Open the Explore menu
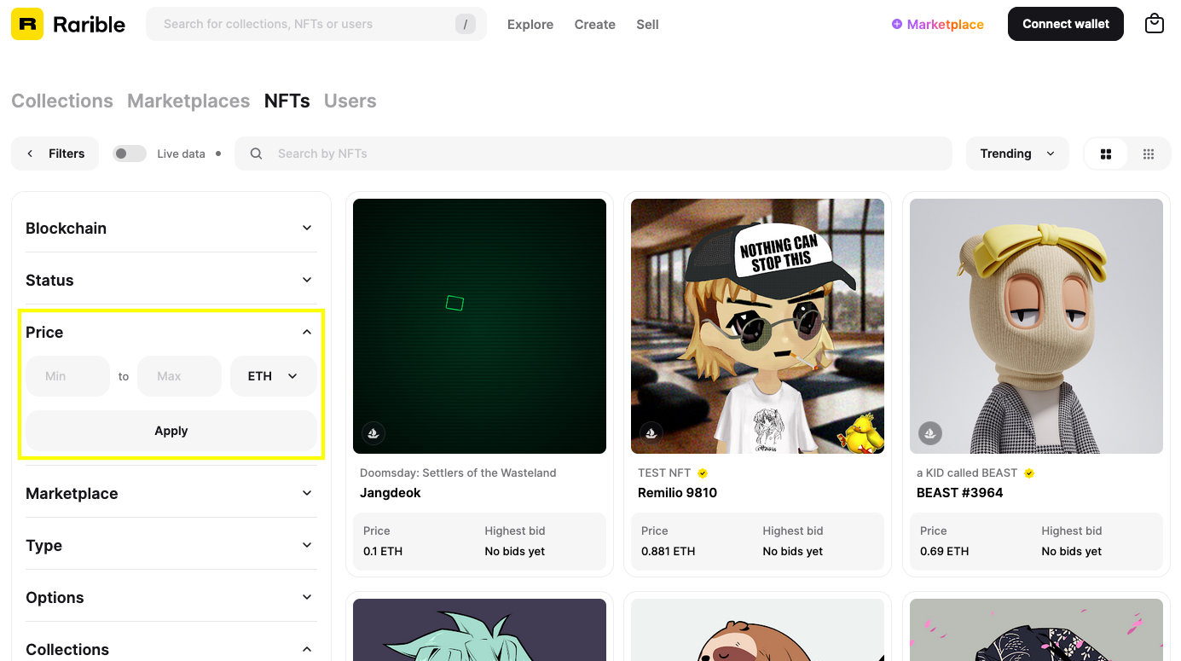The width and height of the screenshot is (1181, 661). point(530,25)
